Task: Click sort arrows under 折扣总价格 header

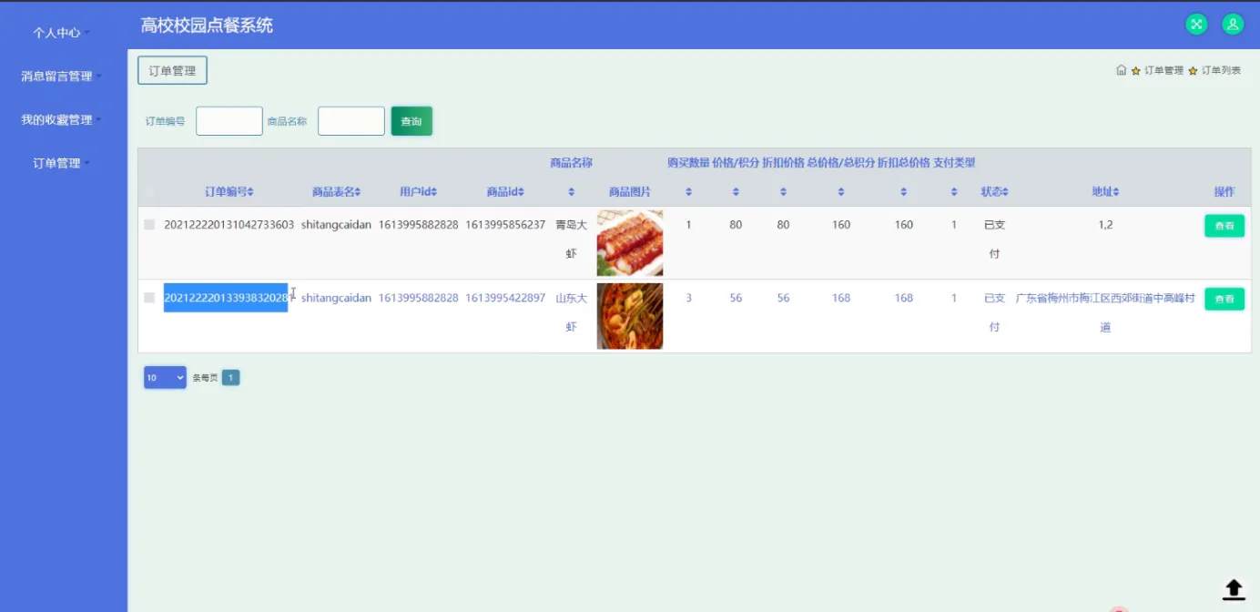Action: click(903, 192)
